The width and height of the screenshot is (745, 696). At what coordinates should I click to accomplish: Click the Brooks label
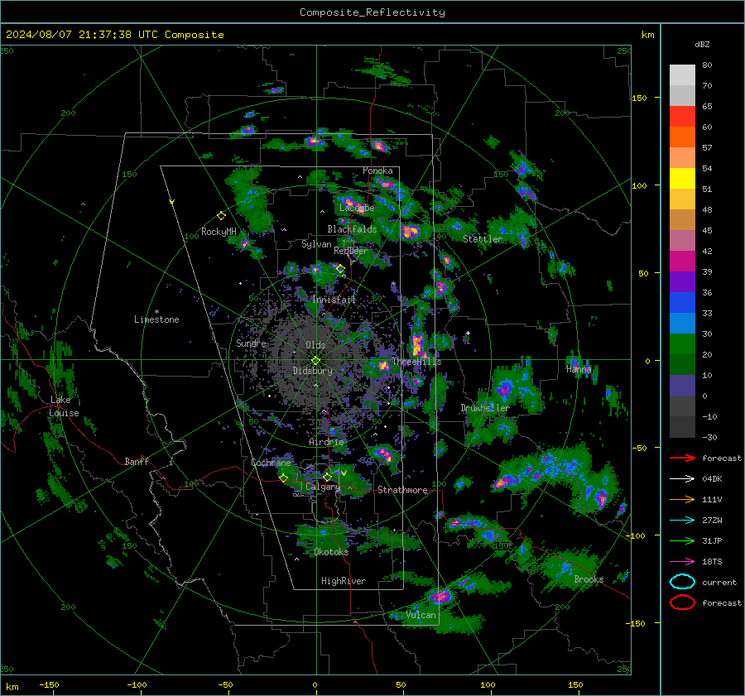589,579
